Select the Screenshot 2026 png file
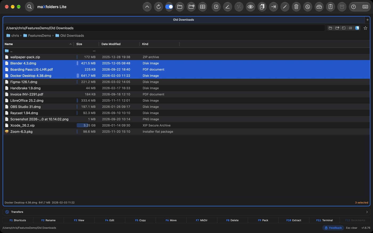This screenshot has width=373, height=233. click(x=186, y=119)
